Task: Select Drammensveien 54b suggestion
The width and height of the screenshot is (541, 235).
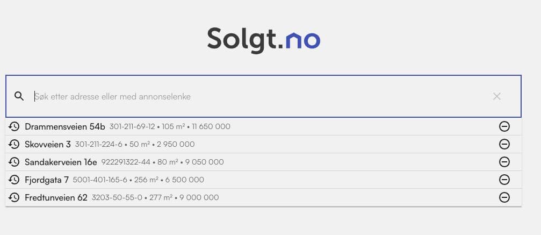Action: (65, 126)
